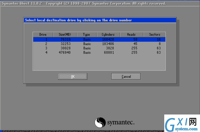This screenshot has height=132, width=200.
Task: Click the Heads column header
Action: 131,35
